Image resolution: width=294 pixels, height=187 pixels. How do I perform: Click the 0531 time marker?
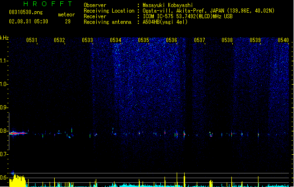pyautogui.click(x=32, y=40)
